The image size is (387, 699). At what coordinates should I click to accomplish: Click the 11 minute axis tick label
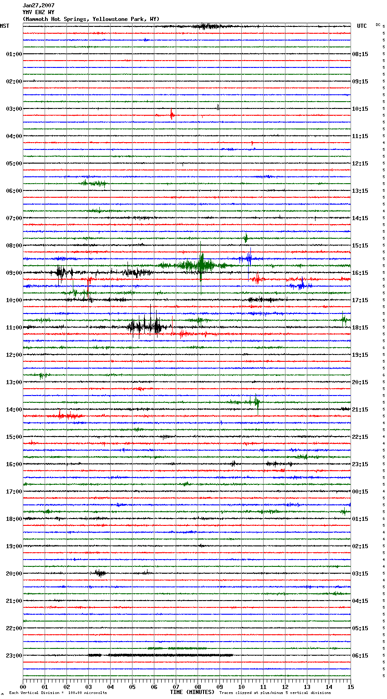point(263,687)
